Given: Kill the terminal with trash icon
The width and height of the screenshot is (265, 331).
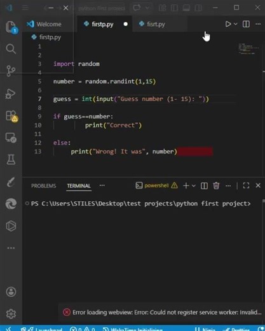Looking at the screenshot, I should tap(216, 186).
